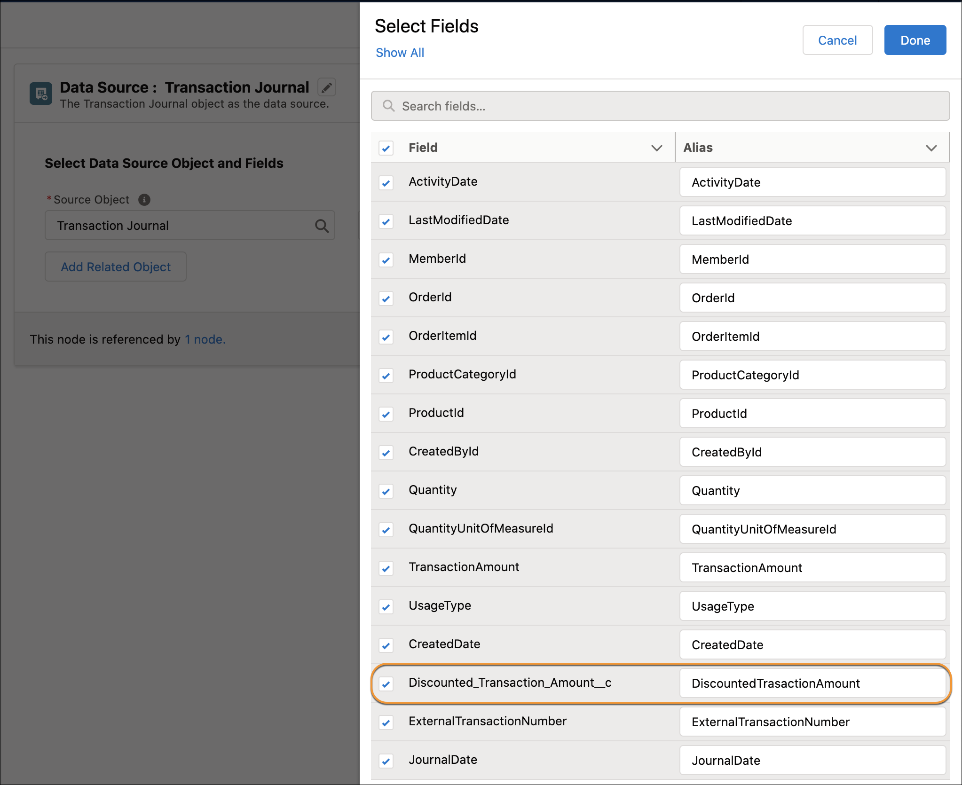Open the Field column dropdown chevron
This screenshot has width=962, height=785.
click(x=656, y=148)
